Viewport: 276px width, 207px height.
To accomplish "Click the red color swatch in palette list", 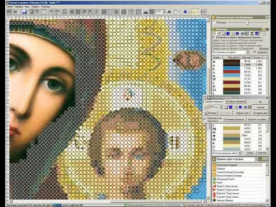I will pos(231,72).
